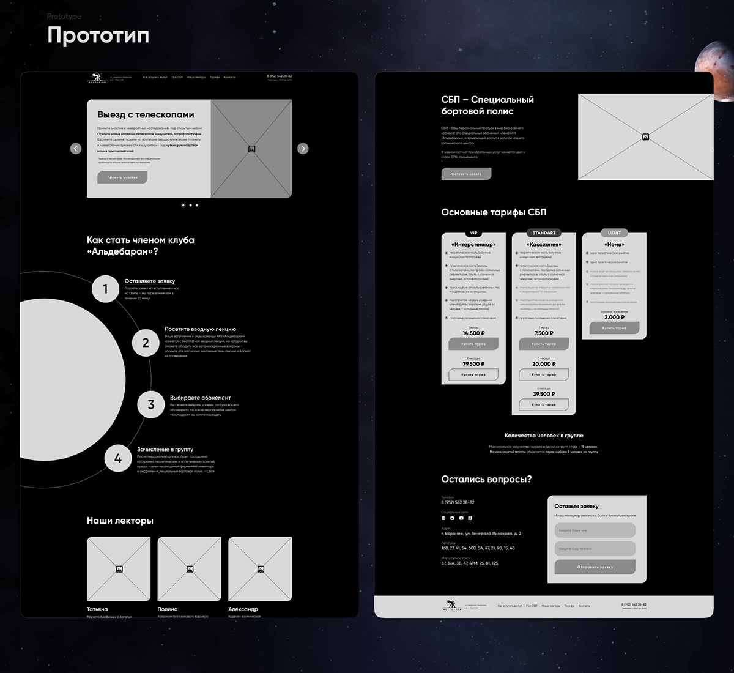Open 'Тарифы' in the top navigation
This screenshot has height=673, width=734.
pyautogui.click(x=215, y=78)
